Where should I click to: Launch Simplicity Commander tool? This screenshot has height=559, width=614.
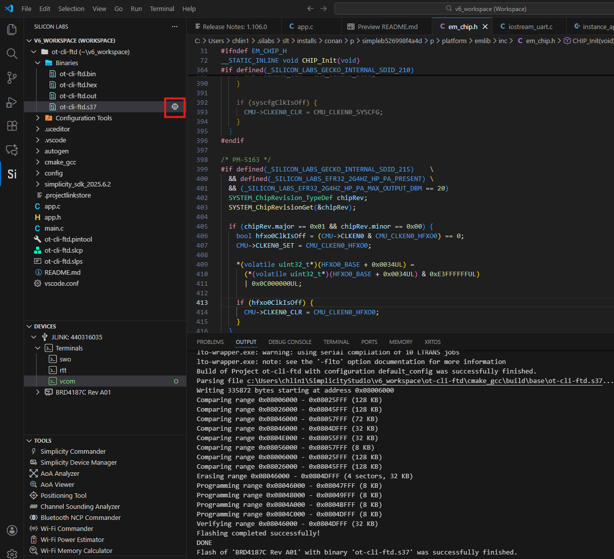tap(73, 452)
